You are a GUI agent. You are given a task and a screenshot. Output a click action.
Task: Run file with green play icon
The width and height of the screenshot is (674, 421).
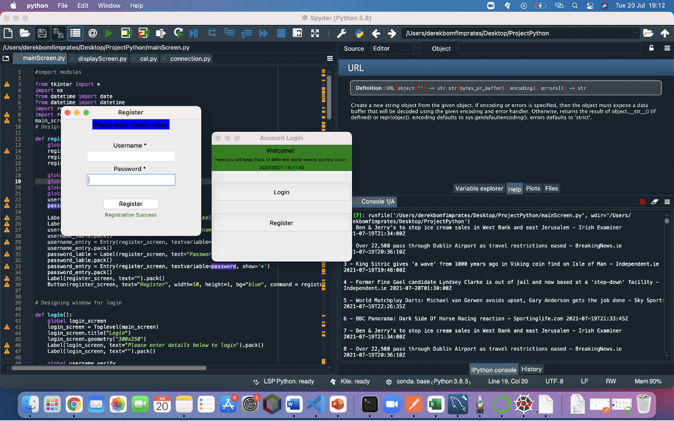pyautogui.click(x=109, y=33)
